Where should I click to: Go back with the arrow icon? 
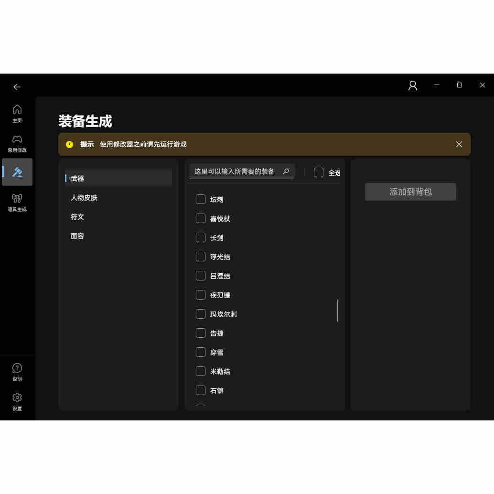(x=17, y=87)
